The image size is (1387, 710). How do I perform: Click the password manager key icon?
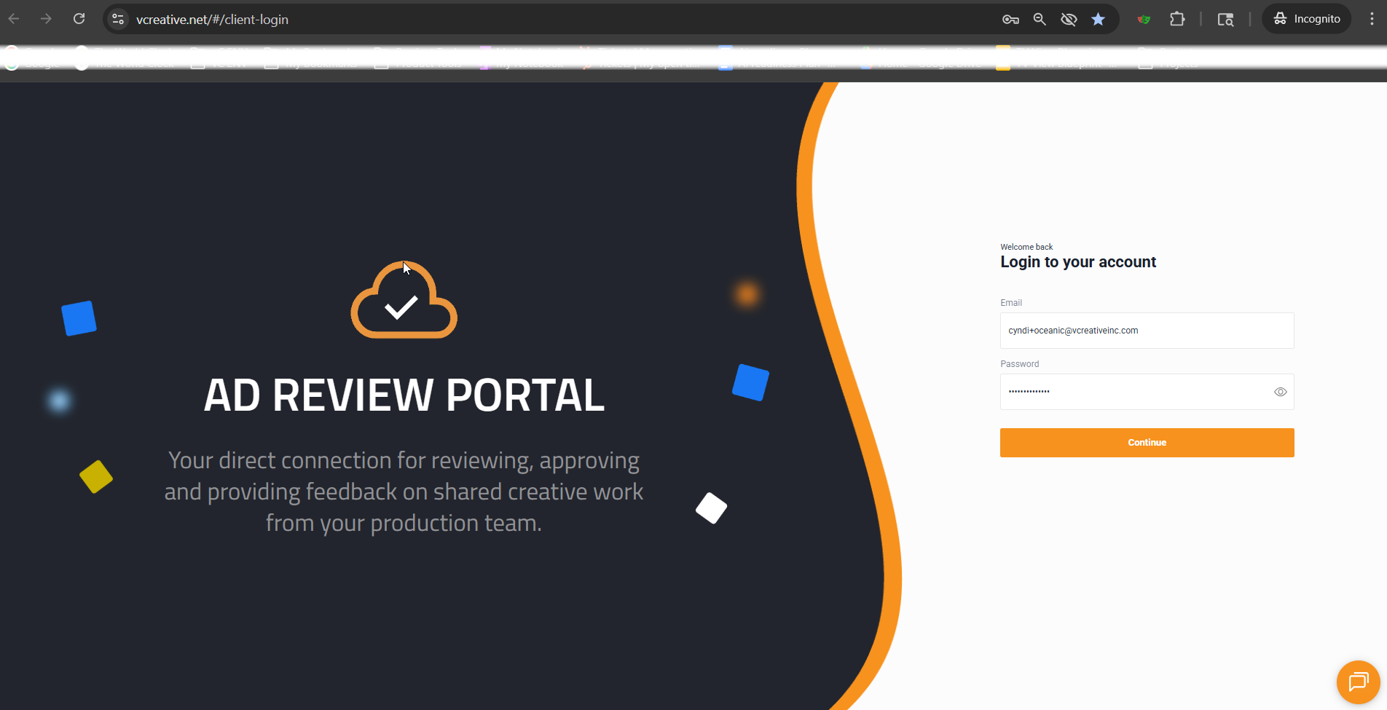coord(1010,20)
